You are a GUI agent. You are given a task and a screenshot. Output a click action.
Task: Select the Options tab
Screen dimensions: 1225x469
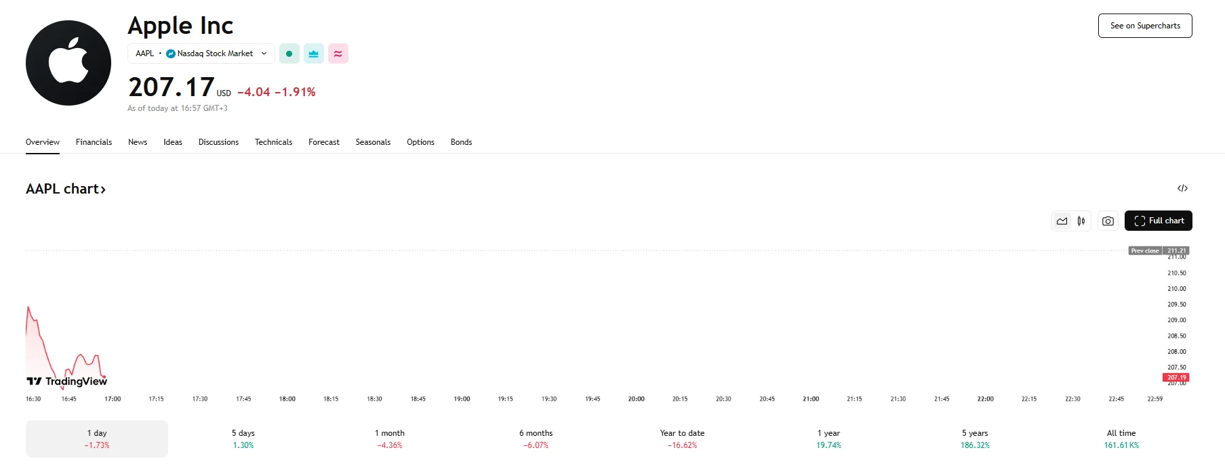click(420, 142)
